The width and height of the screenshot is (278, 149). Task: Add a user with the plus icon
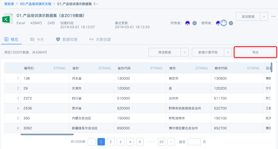[x=231, y=23]
